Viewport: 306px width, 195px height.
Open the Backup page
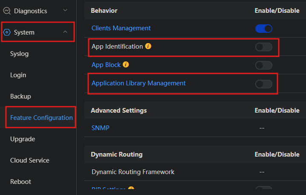[20, 96]
